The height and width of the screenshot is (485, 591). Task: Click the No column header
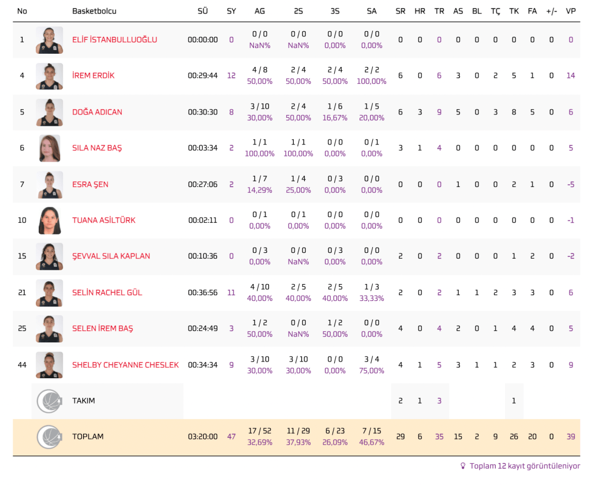click(x=22, y=11)
